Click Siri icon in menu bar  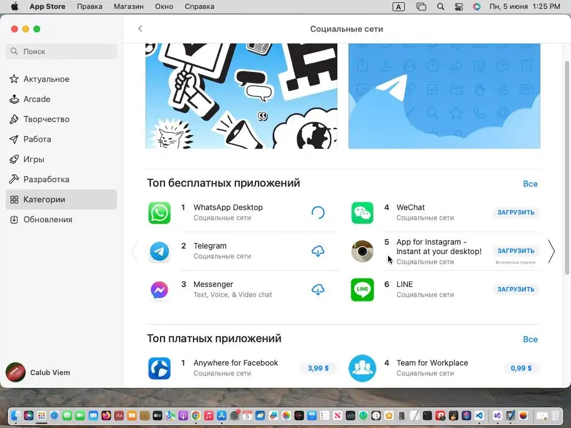click(x=477, y=7)
